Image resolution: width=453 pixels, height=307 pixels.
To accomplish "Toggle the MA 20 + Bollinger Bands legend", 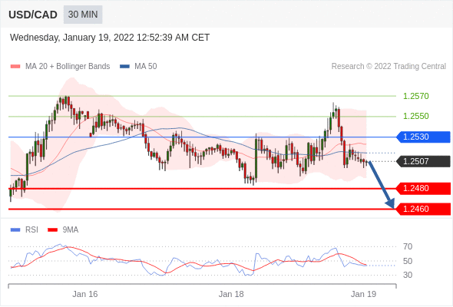I will point(60,67).
